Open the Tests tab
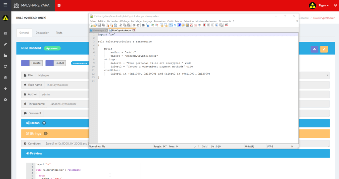339x179 pixels. (x=59, y=33)
